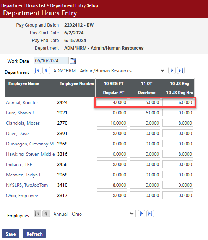Go to next employees page arrow
The image size is (208, 240).
point(141,214)
